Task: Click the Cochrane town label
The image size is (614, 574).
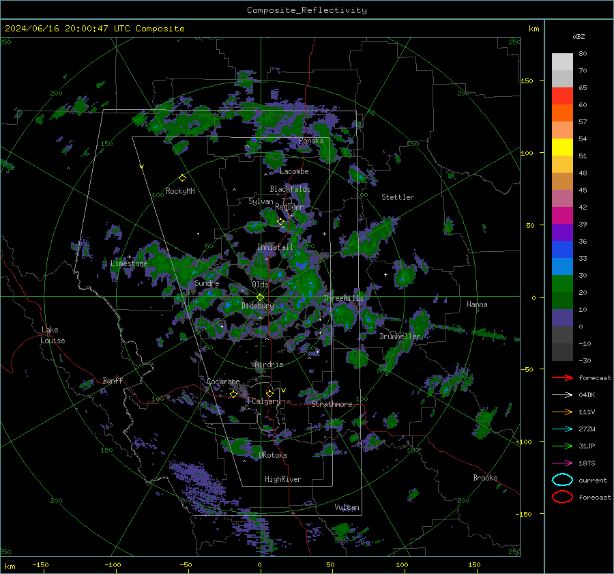Action: click(223, 382)
